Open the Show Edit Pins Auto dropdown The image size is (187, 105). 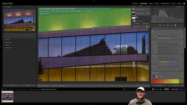tap(46, 85)
